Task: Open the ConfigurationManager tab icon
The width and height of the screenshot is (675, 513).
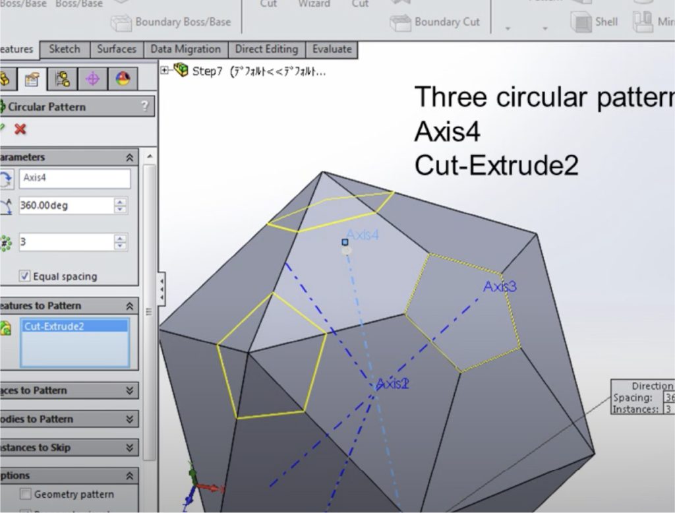Action: (x=63, y=79)
